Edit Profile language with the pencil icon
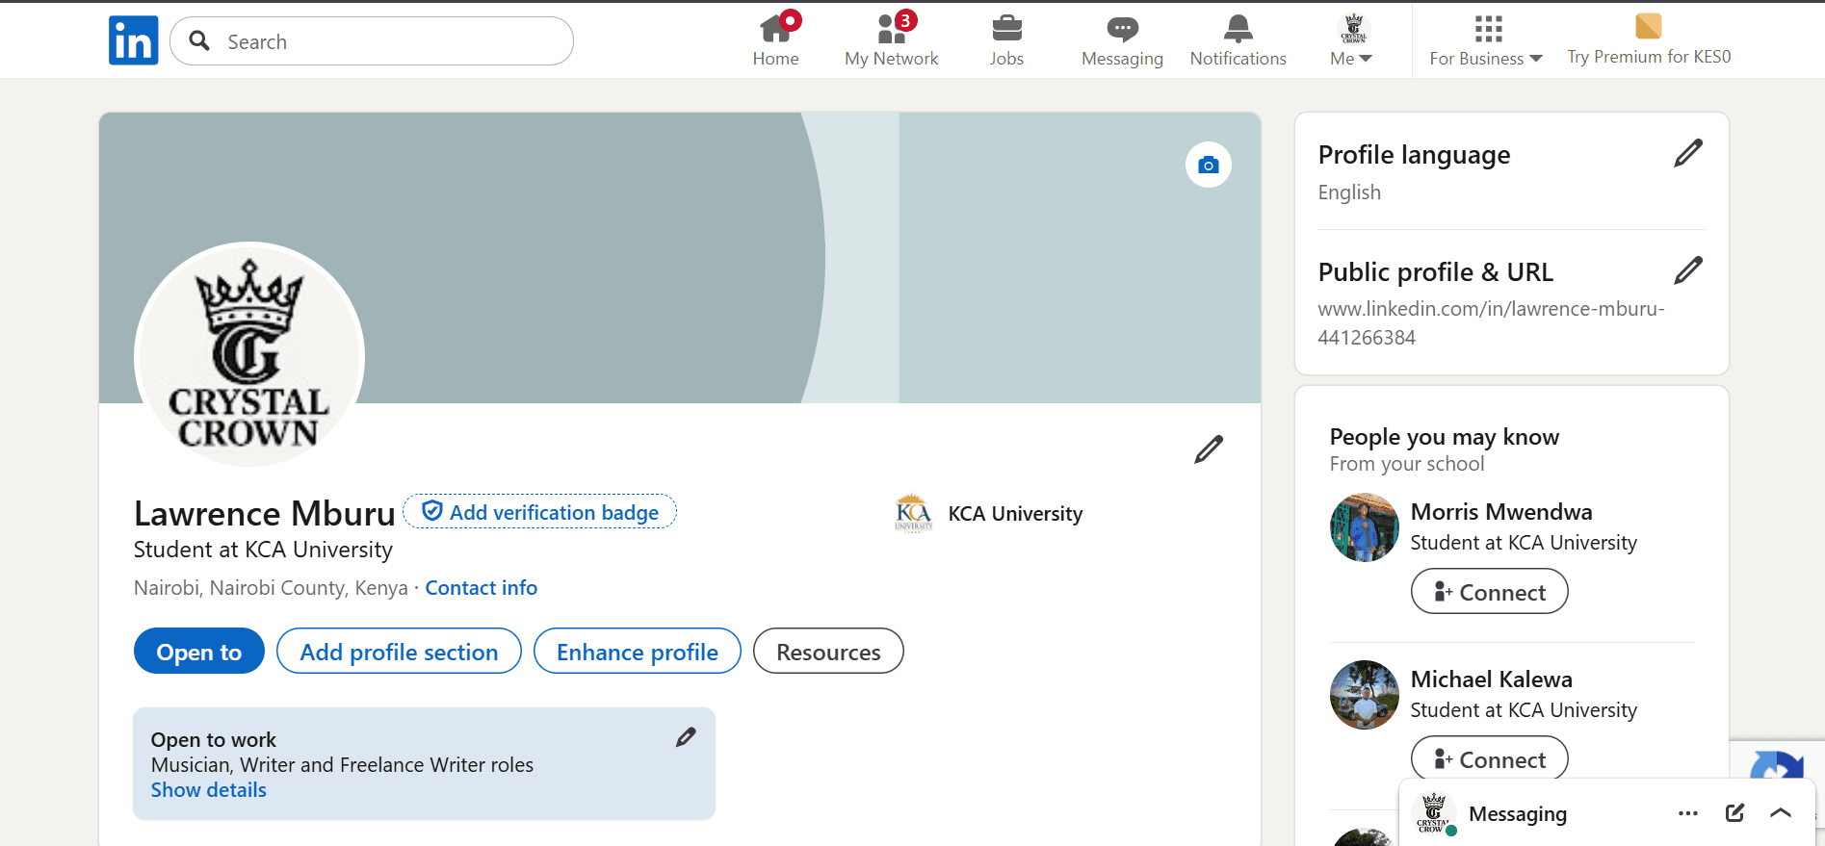 pyautogui.click(x=1687, y=153)
